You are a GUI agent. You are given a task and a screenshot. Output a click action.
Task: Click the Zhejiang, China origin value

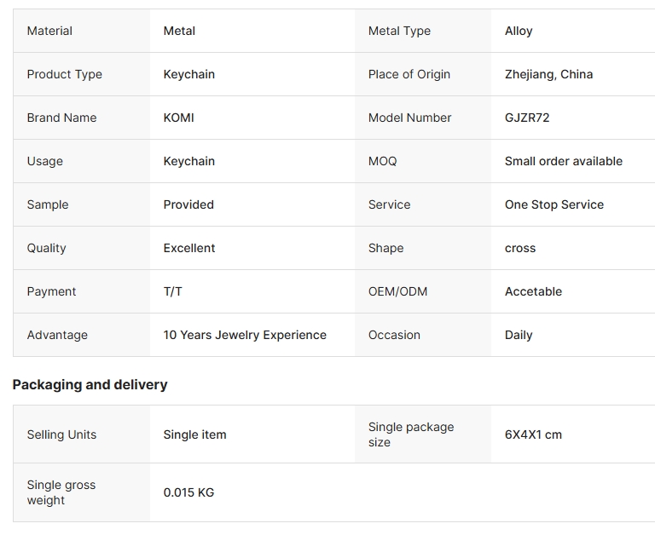pos(548,74)
